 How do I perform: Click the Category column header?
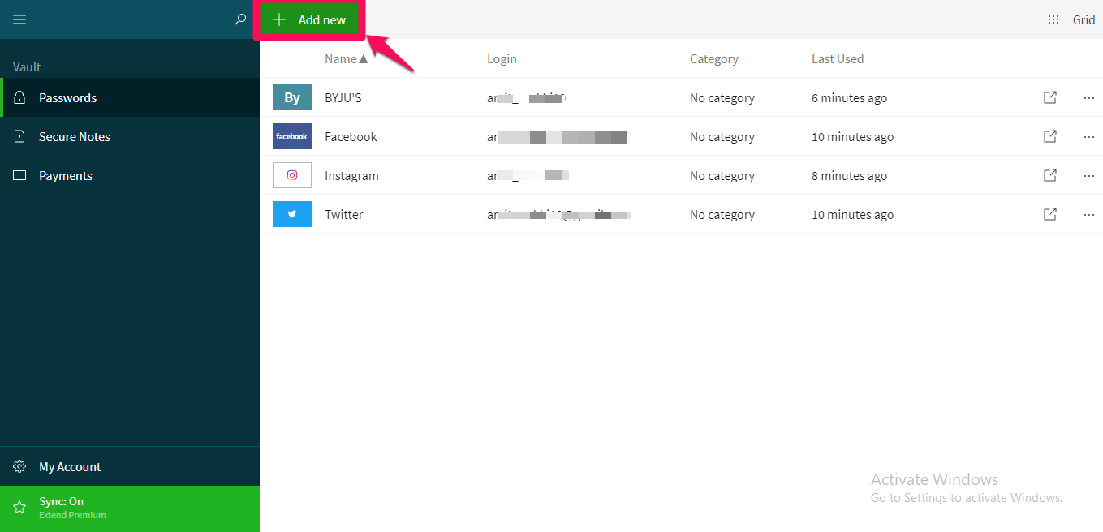click(x=714, y=58)
